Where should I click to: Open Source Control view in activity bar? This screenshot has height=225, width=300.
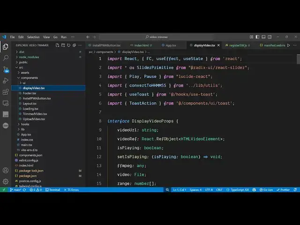pyautogui.click(x=6, y=69)
